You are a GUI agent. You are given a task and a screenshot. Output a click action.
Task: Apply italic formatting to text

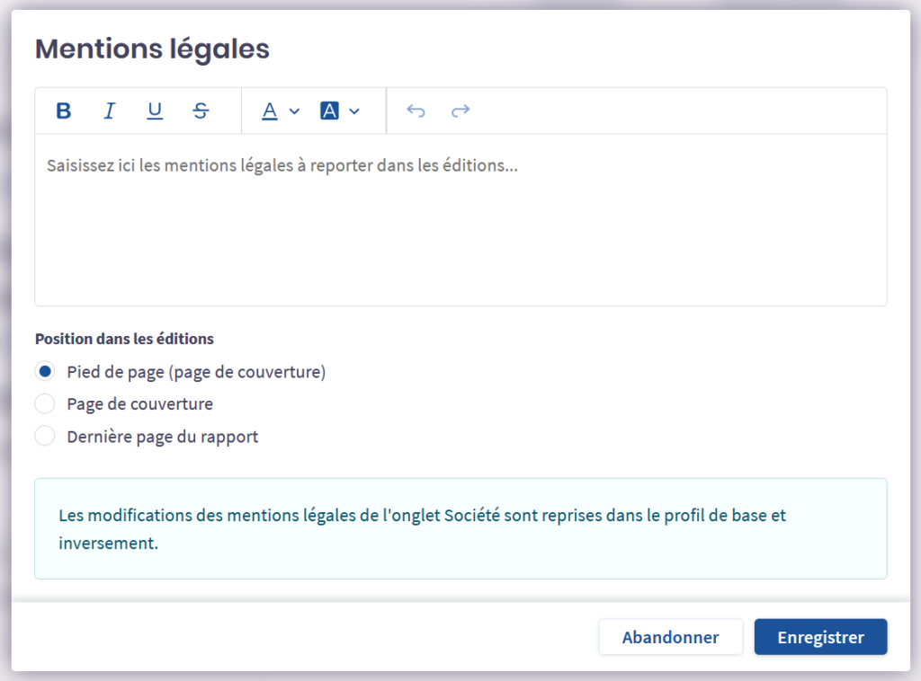tap(110, 111)
